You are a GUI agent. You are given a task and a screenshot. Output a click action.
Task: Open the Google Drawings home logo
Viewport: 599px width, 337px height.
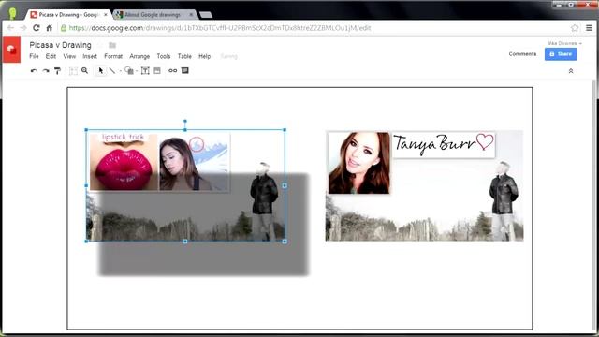tap(11, 50)
